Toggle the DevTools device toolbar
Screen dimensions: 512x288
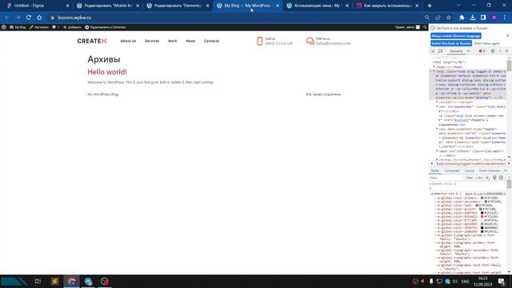(x=440, y=51)
